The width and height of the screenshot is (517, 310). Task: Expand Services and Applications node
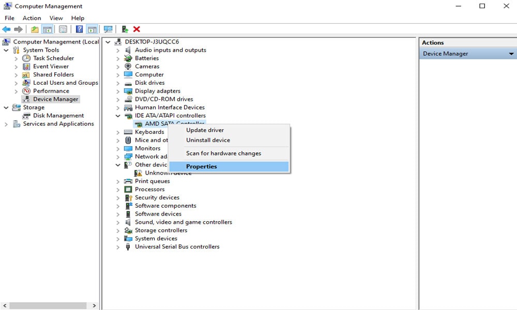(x=6, y=124)
